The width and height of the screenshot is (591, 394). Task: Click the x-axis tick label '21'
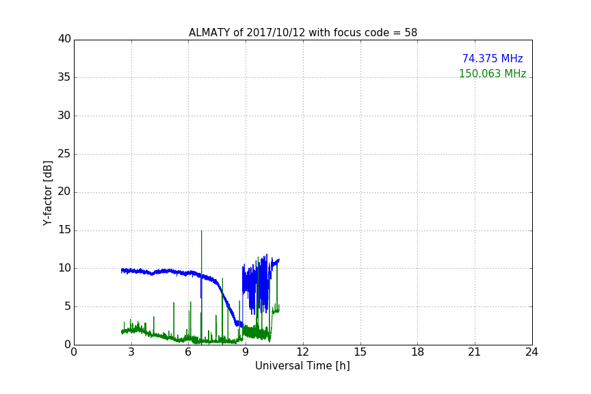(475, 352)
